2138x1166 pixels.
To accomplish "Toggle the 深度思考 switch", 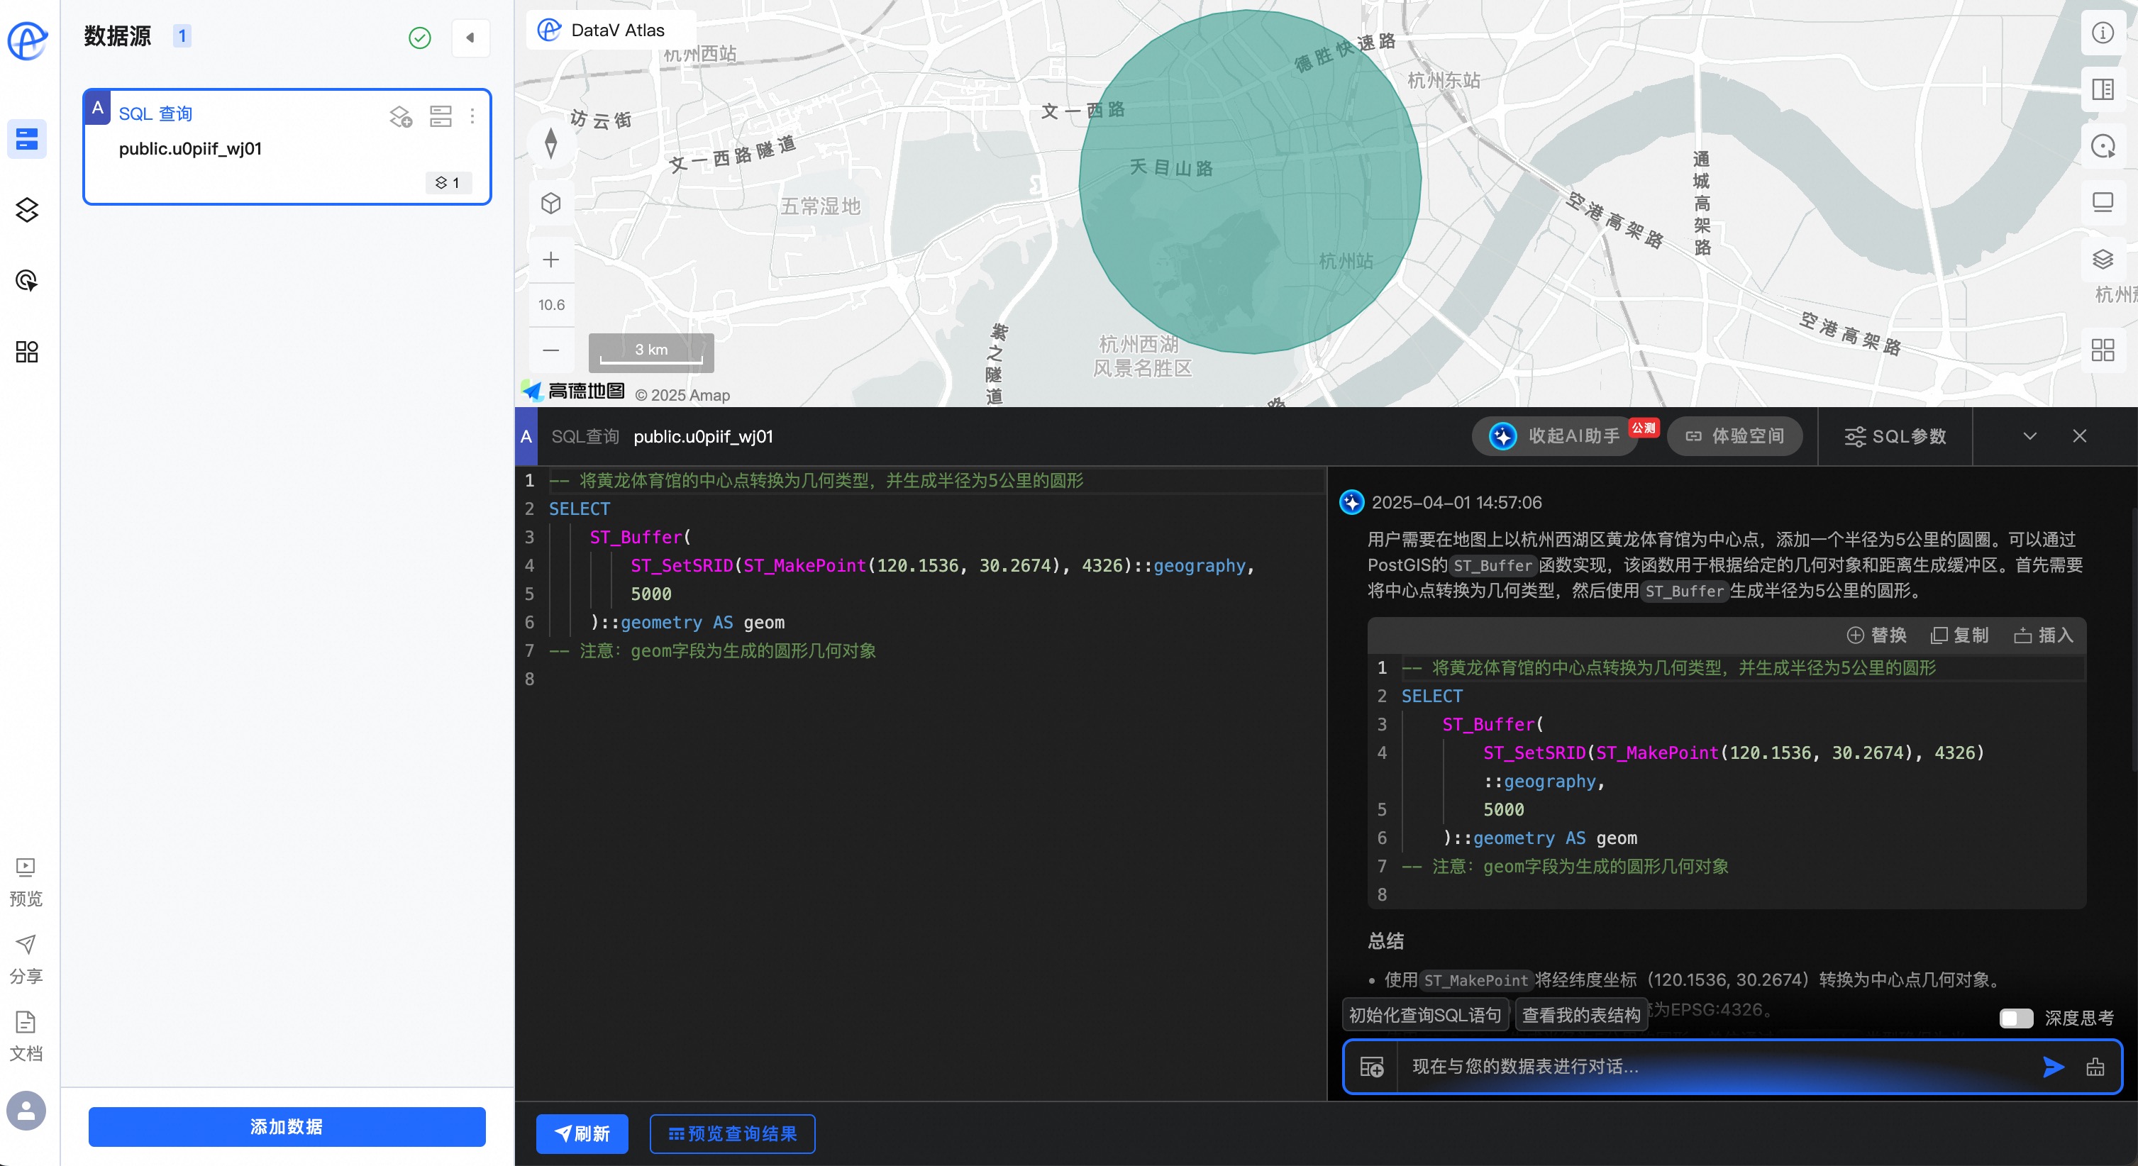I will (2016, 1018).
